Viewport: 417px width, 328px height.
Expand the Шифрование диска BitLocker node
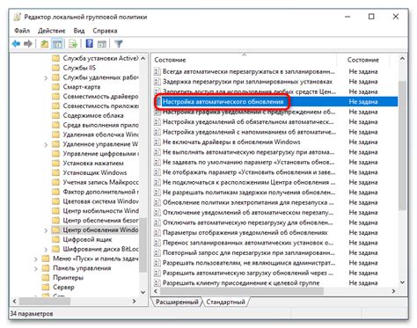[46, 250]
